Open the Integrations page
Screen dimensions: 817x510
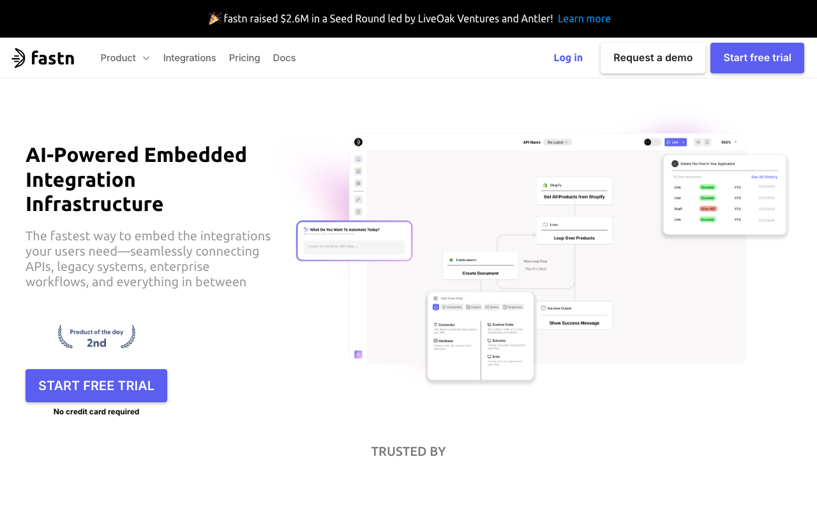(x=190, y=58)
